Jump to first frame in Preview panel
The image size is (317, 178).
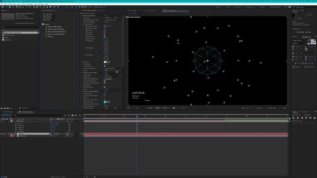coord(298,32)
